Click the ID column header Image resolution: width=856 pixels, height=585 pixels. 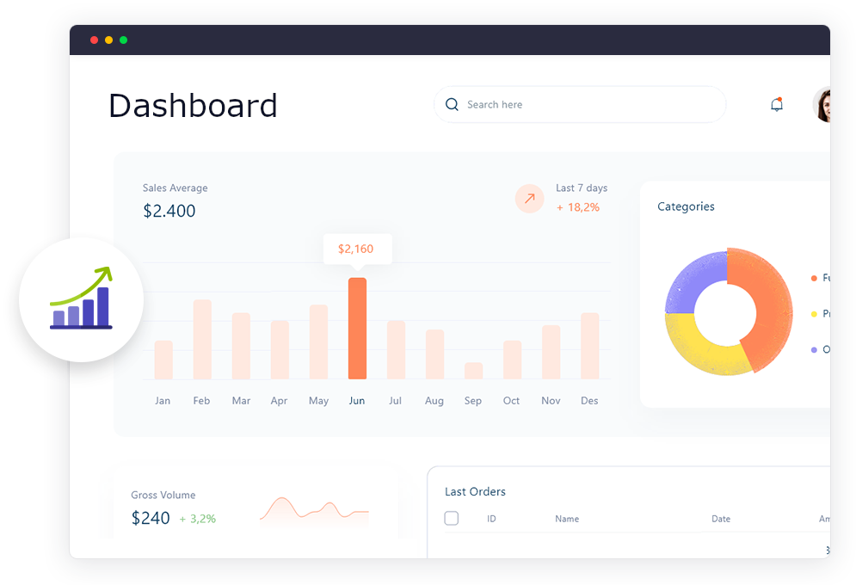(x=491, y=519)
